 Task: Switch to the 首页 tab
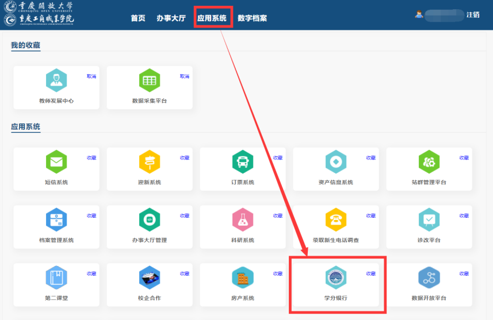(138, 18)
